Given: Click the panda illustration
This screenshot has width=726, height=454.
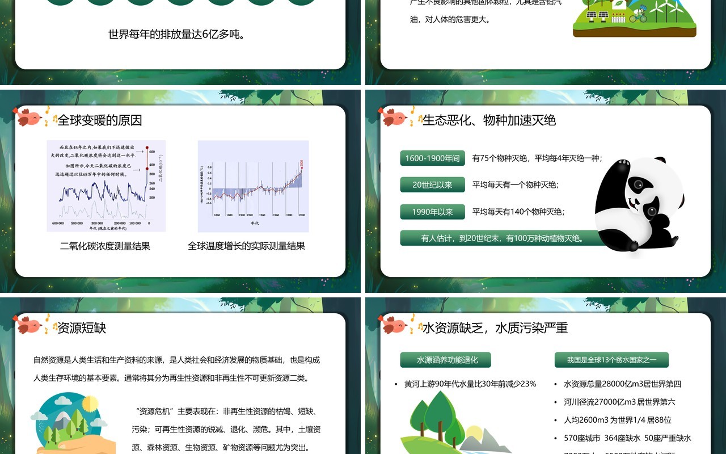Looking at the screenshot, I should tap(639, 205).
